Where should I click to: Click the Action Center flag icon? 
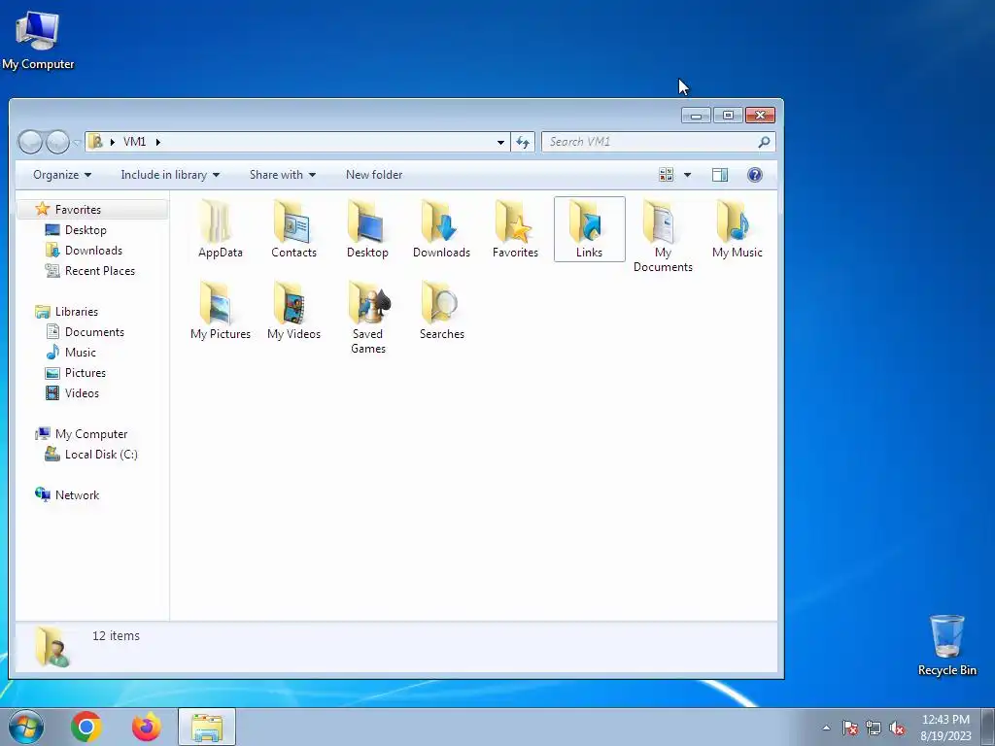849,728
